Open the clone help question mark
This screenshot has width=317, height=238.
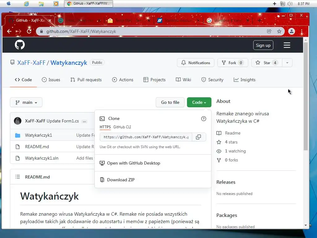point(204,119)
